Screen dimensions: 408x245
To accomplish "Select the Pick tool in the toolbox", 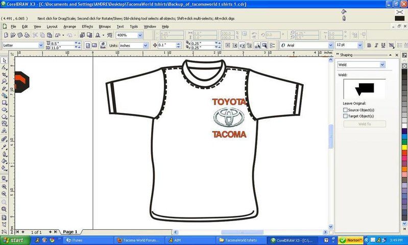I will tap(4, 61).
